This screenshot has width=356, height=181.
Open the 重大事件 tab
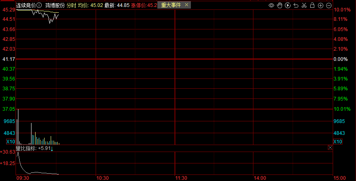click(171, 5)
